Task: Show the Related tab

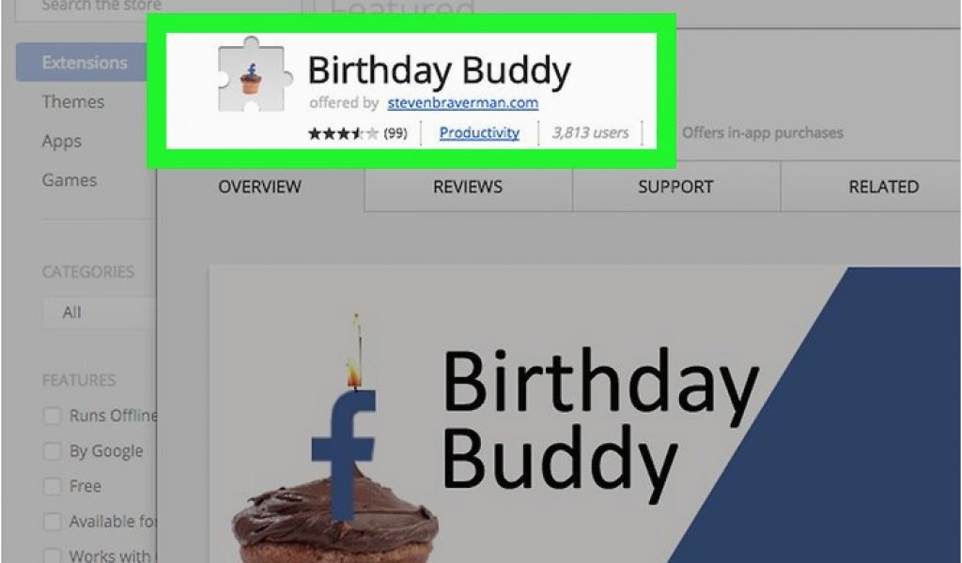Action: pyautogui.click(x=884, y=187)
